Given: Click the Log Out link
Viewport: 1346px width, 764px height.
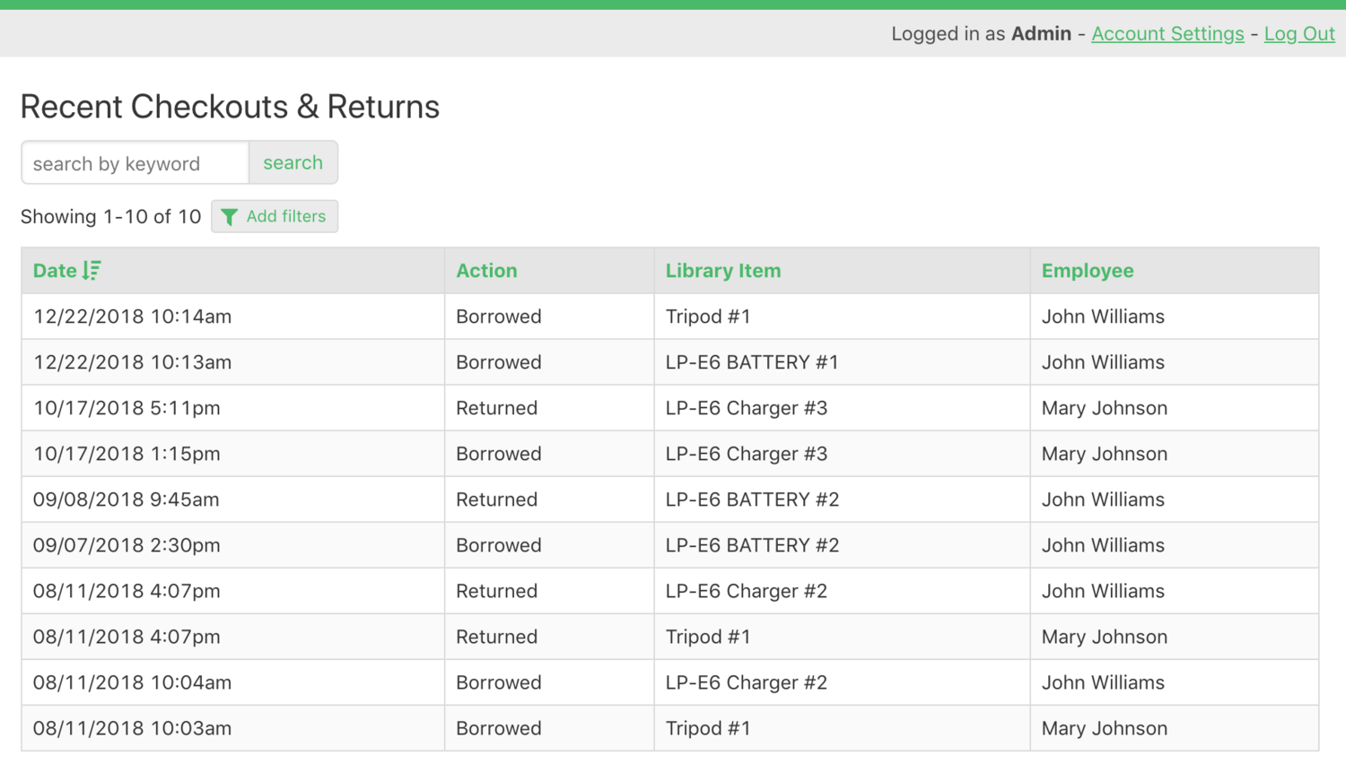Looking at the screenshot, I should point(1299,34).
